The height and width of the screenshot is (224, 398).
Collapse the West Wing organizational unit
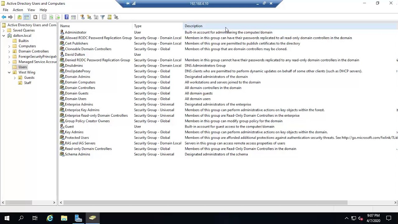pos(9,72)
